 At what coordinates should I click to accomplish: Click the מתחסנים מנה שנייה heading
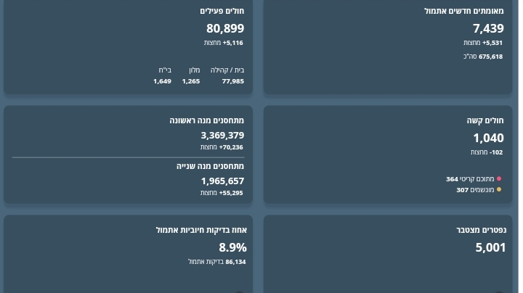[x=210, y=166]
